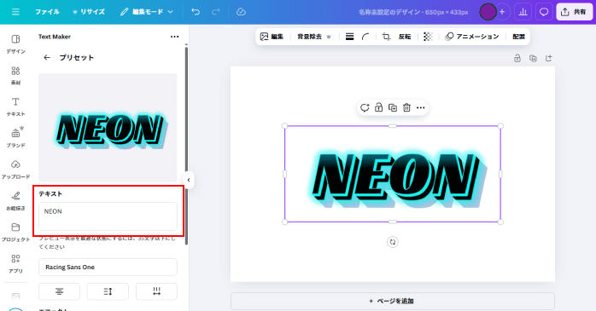This screenshot has width=596, height=311.
Task: Open ブランド sidebar tab
Action: (15, 138)
